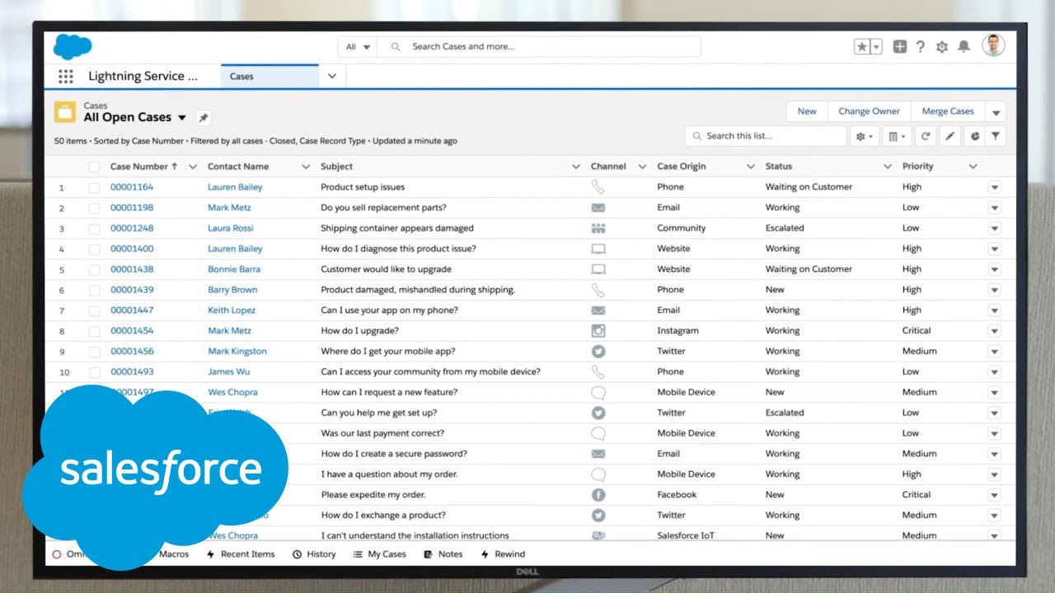This screenshot has width=1055, height=593.
Task: Open the Help question mark icon
Action: [x=921, y=47]
